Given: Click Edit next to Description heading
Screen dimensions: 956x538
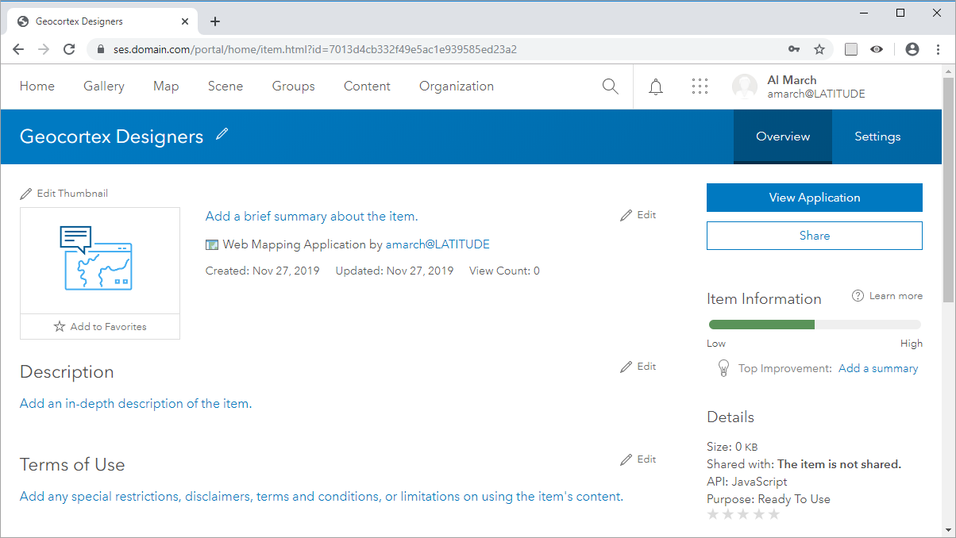Looking at the screenshot, I should tap(638, 367).
